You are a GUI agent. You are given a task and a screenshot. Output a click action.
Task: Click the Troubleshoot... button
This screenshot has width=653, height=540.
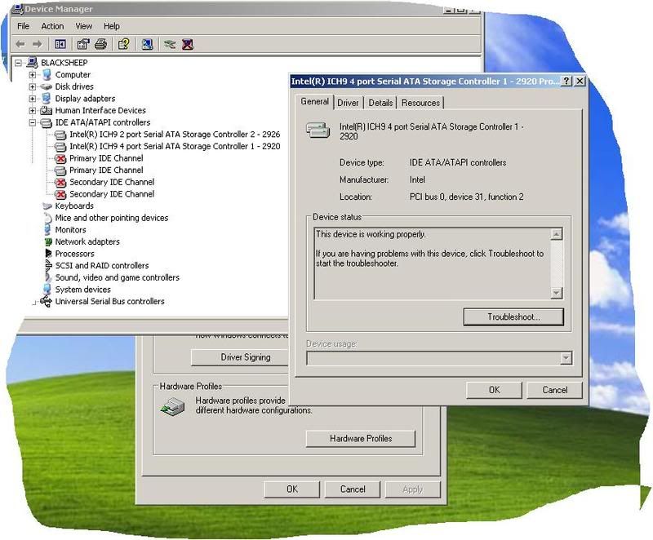click(513, 316)
